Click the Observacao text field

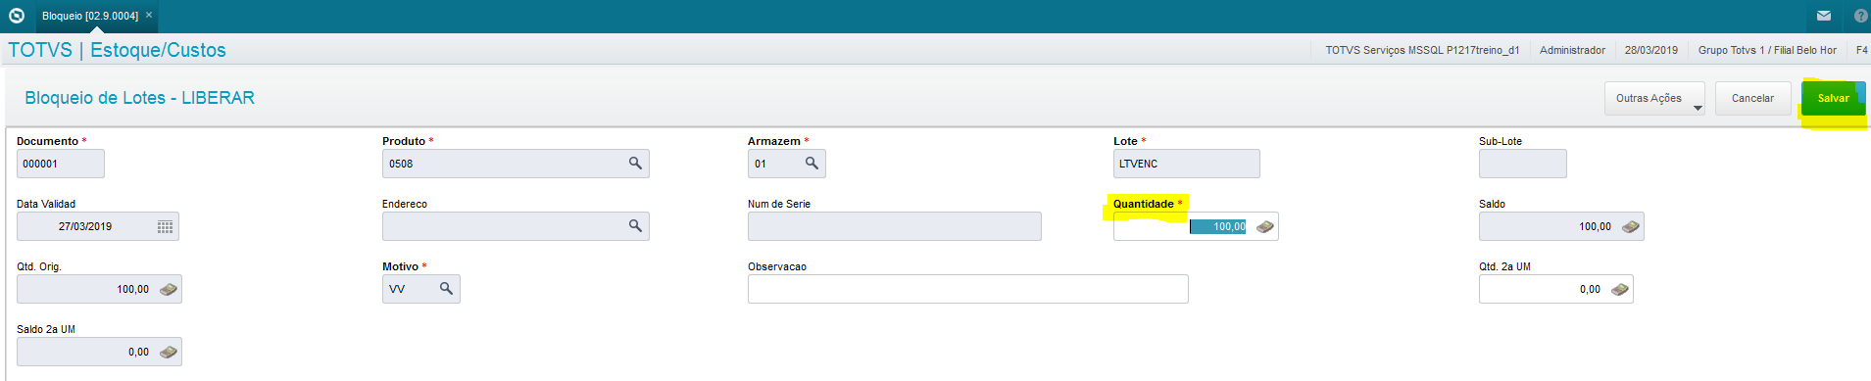[x=968, y=289]
